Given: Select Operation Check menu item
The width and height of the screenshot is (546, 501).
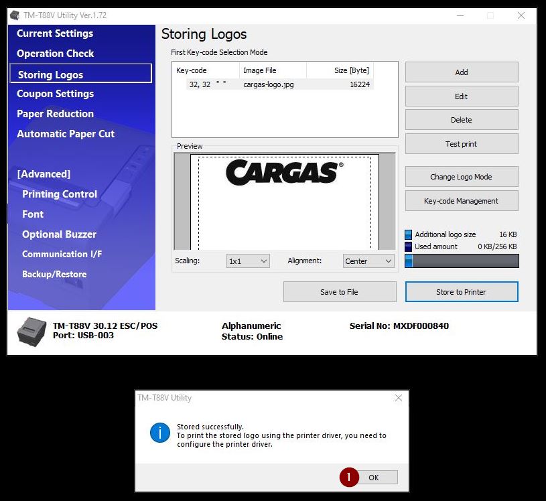Looking at the screenshot, I should coord(56,54).
